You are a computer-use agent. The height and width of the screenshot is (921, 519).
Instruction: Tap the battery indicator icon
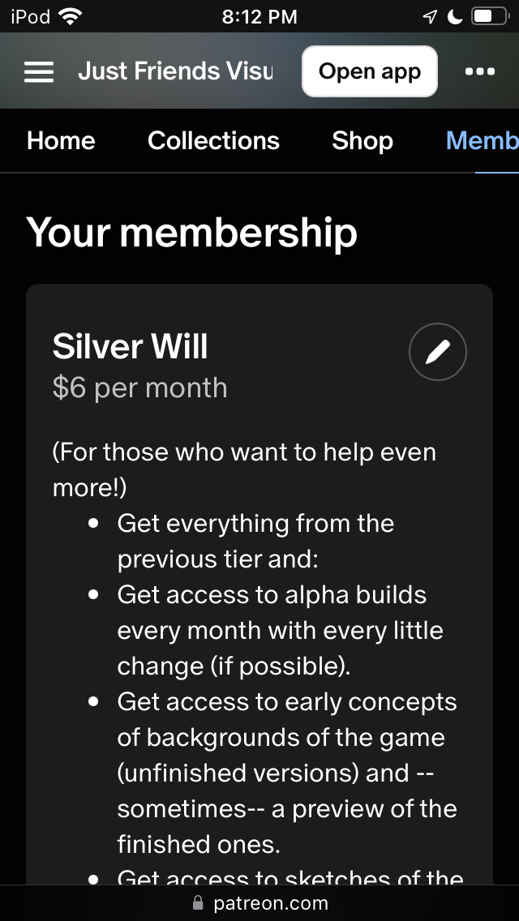tap(490, 16)
